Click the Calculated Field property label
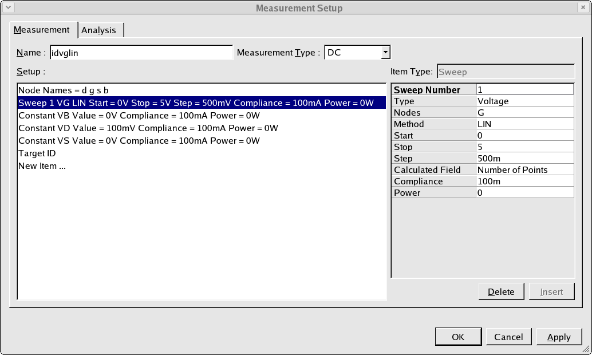Image resolution: width=592 pixels, height=355 pixels. point(434,170)
